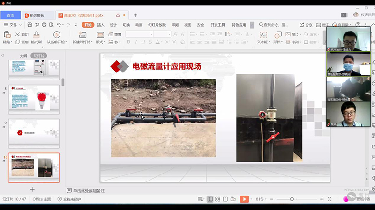Expand the Layout (版式) dropdown

100,42
